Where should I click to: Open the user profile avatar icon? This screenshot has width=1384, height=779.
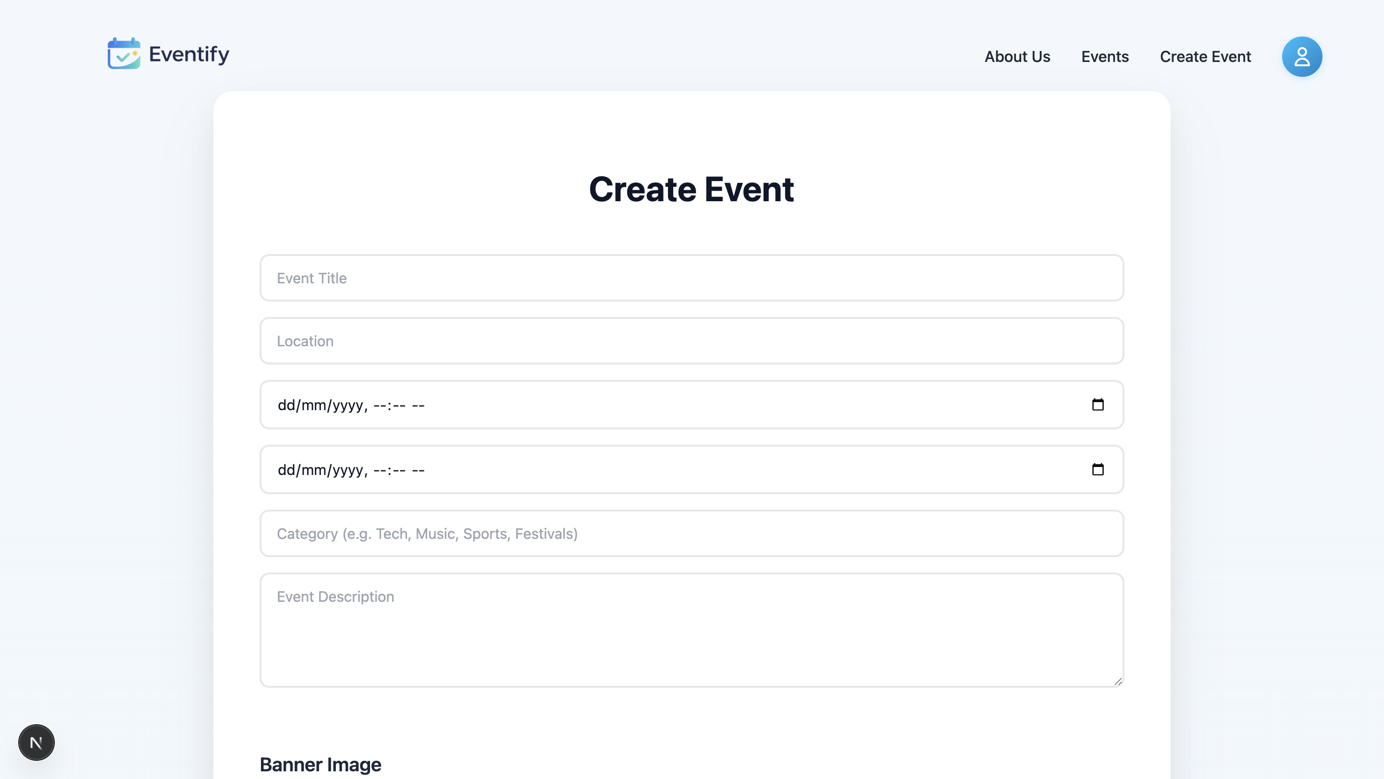click(x=1301, y=56)
